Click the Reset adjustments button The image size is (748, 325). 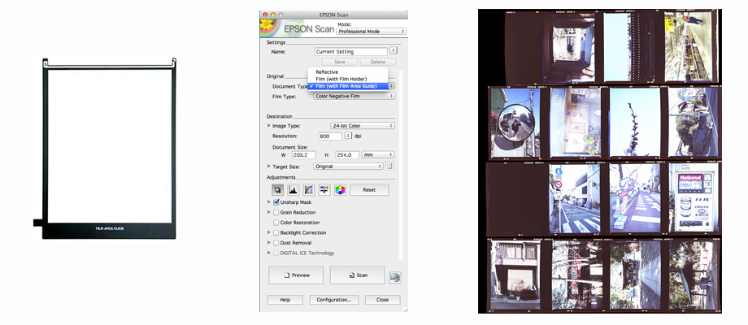(x=369, y=190)
